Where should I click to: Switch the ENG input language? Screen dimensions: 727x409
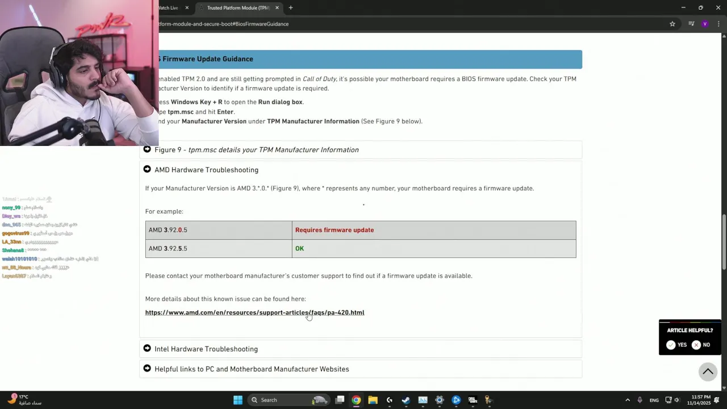click(x=654, y=400)
